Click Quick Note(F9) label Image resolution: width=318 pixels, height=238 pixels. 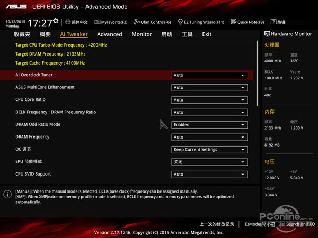(x=251, y=22)
